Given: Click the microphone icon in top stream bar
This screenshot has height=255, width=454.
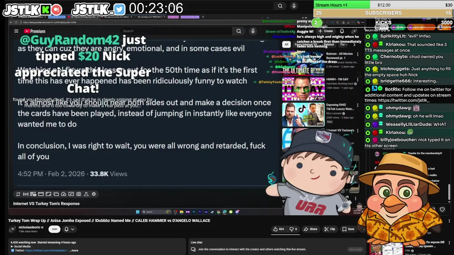Looking at the screenshot, I should (x=294, y=6).
